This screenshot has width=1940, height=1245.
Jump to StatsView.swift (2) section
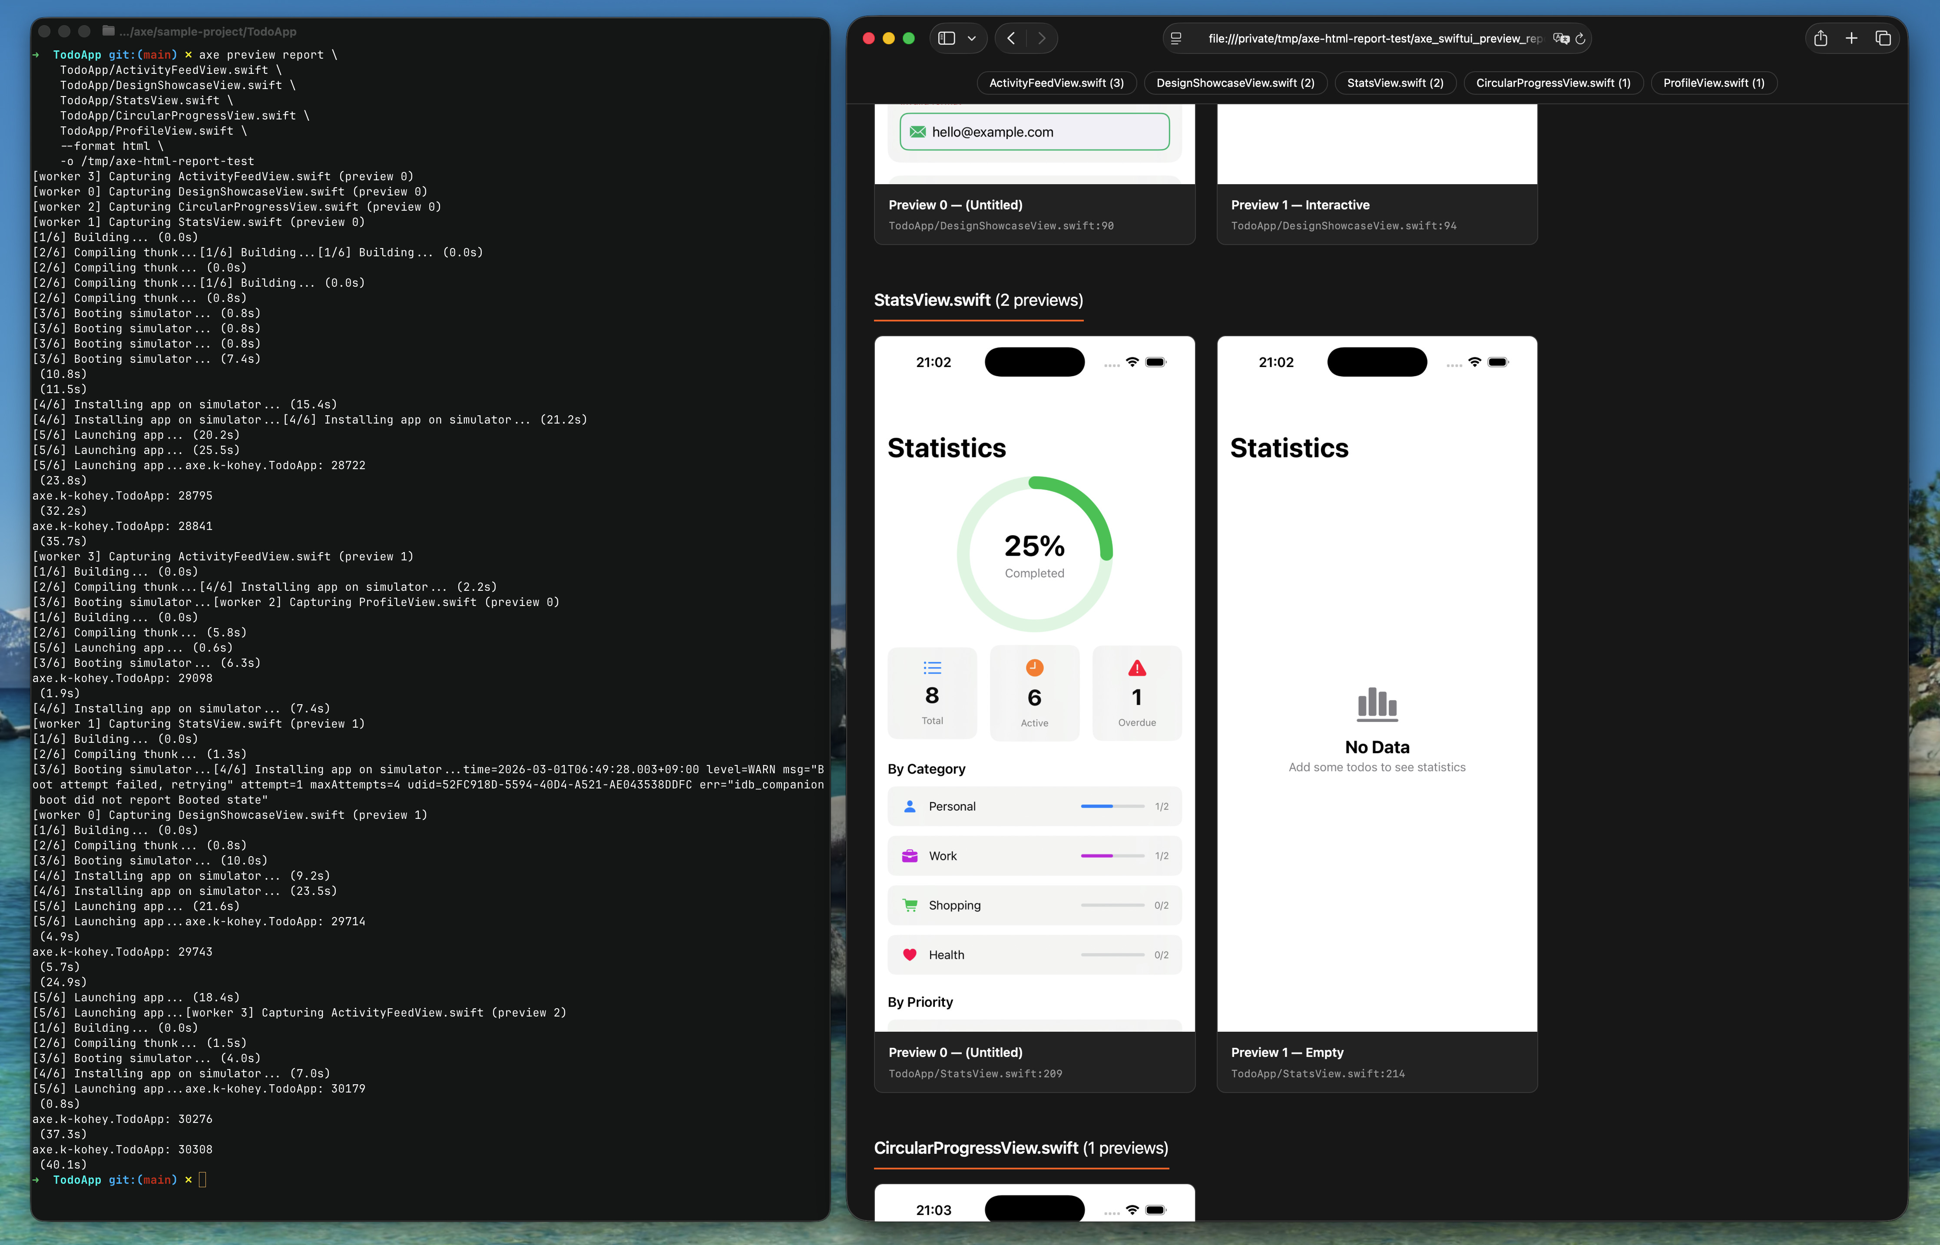pyautogui.click(x=1394, y=83)
